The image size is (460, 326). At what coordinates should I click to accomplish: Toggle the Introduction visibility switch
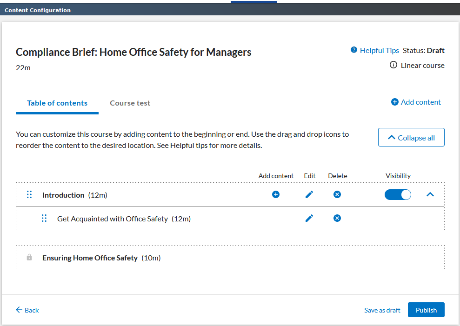tap(398, 194)
